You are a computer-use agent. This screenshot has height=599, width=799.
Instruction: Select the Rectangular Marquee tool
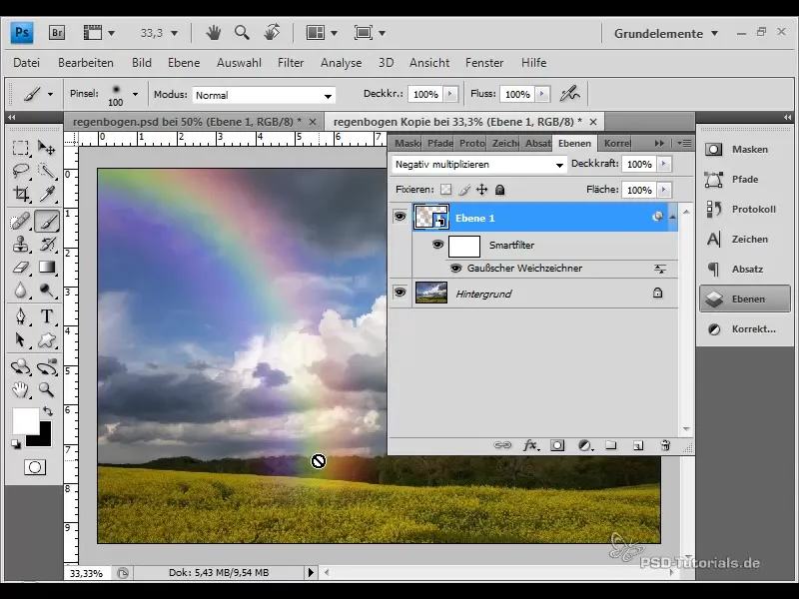(21, 148)
